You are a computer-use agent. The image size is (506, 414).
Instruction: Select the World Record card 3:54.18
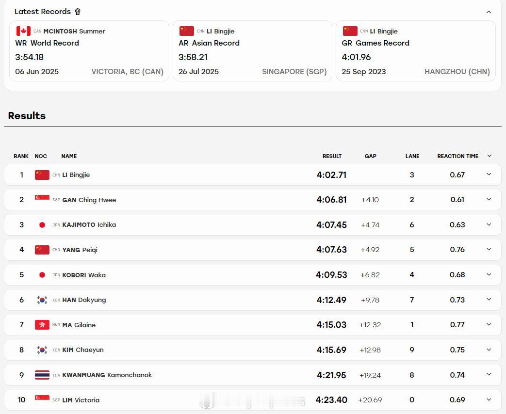[89, 51]
